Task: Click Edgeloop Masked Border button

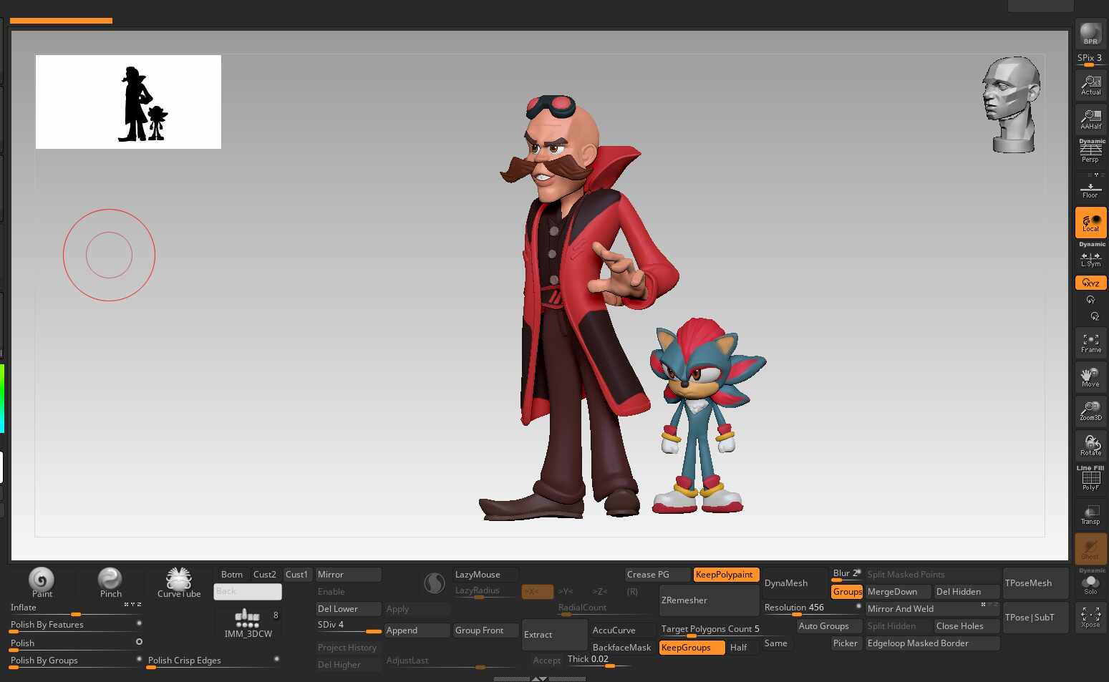Action: (x=932, y=643)
